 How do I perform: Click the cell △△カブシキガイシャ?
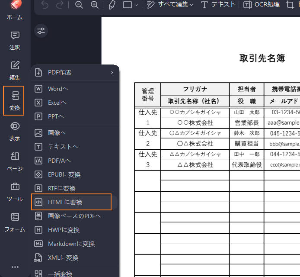[x=195, y=154]
